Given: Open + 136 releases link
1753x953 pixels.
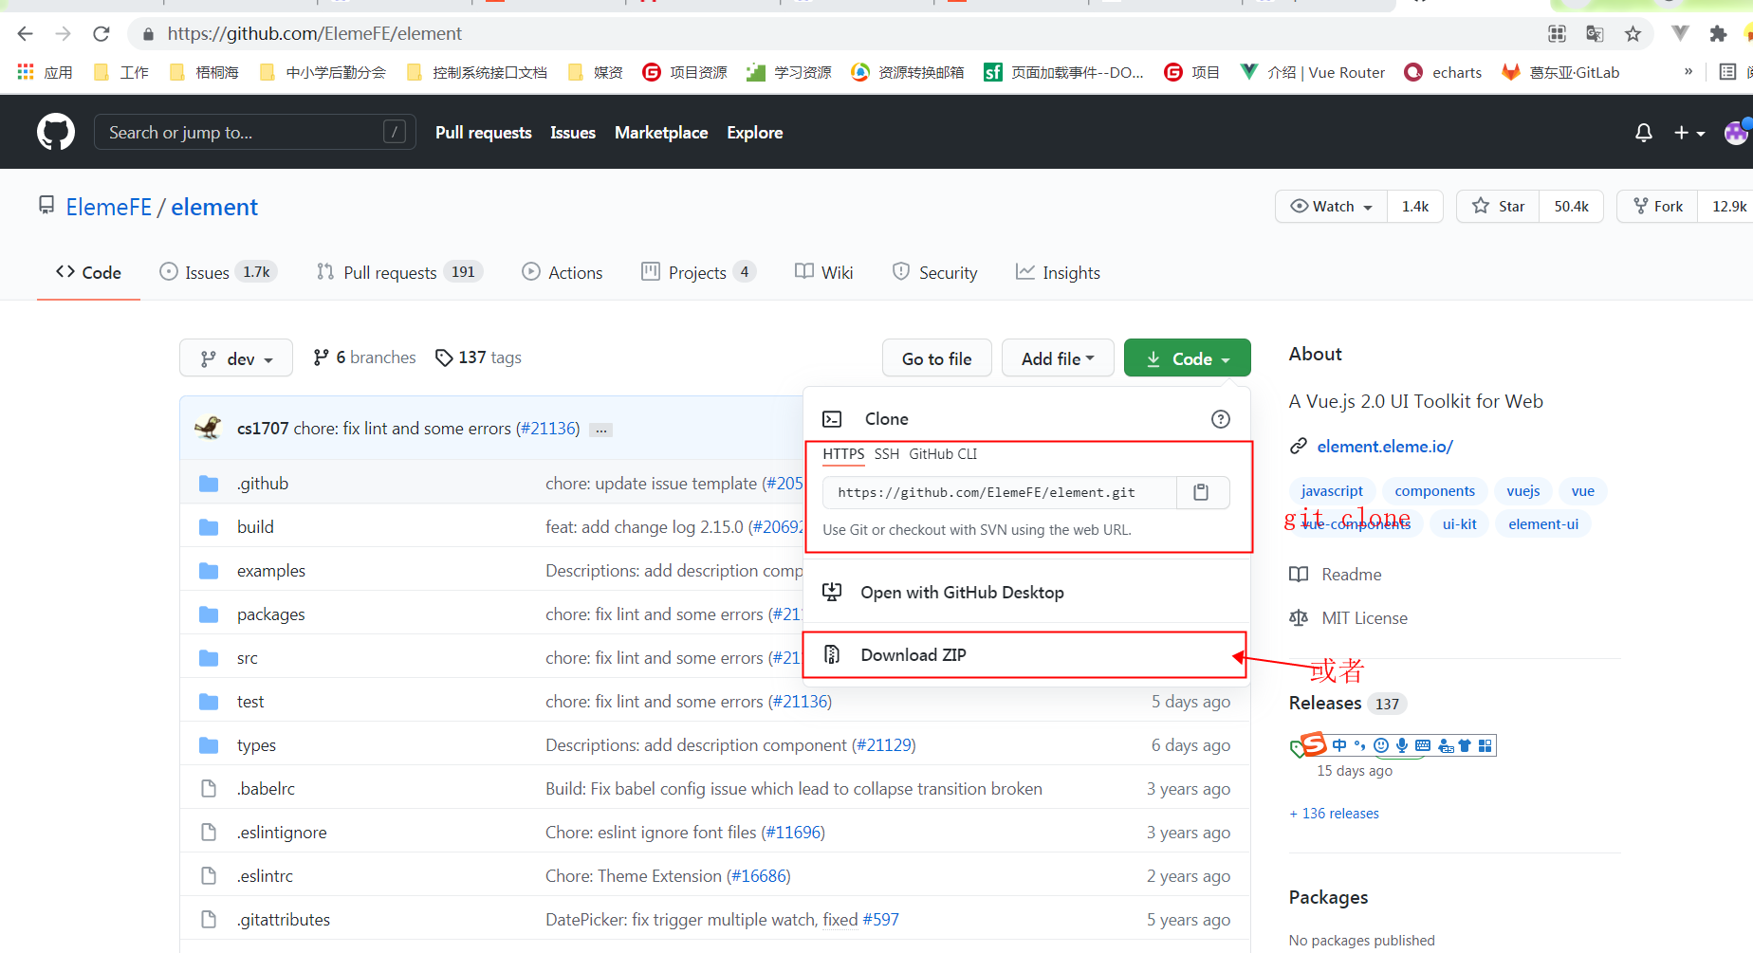Looking at the screenshot, I should 1335,814.
